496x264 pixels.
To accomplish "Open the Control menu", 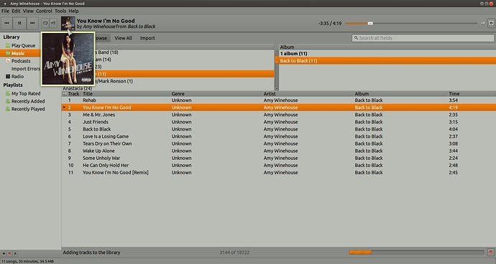I will click(44, 11).
